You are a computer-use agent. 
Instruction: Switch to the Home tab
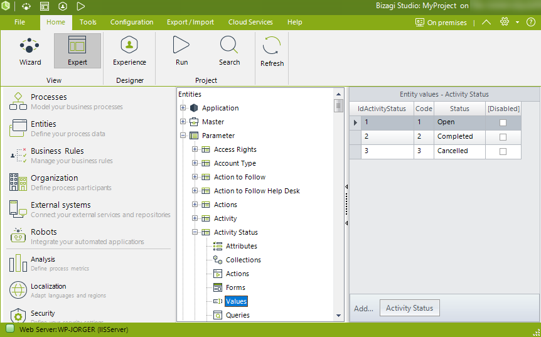(56, 22)
